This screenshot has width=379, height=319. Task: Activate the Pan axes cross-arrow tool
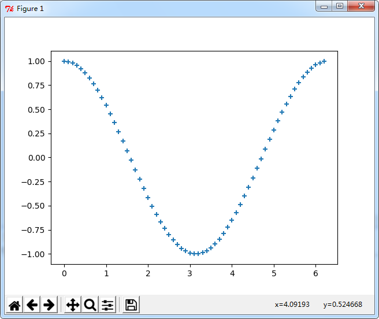point(73,305)
